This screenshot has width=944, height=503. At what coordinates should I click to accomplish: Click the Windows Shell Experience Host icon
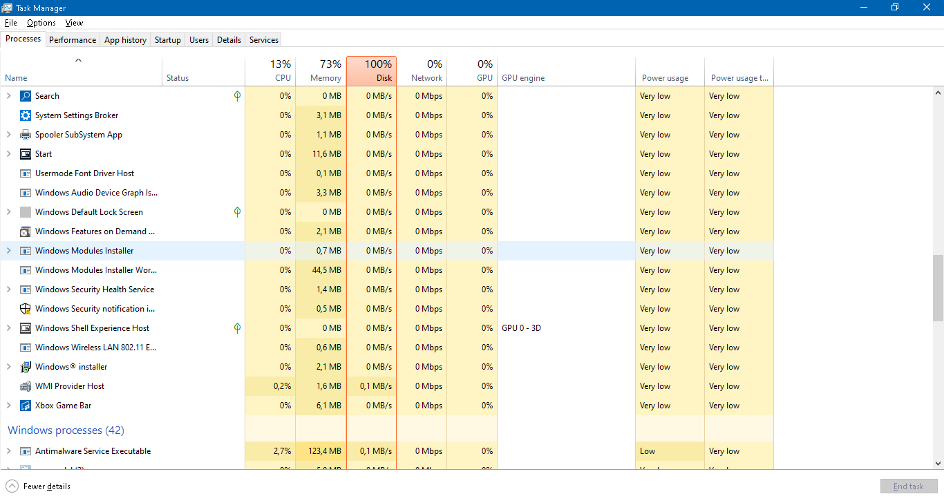[26, 328]
